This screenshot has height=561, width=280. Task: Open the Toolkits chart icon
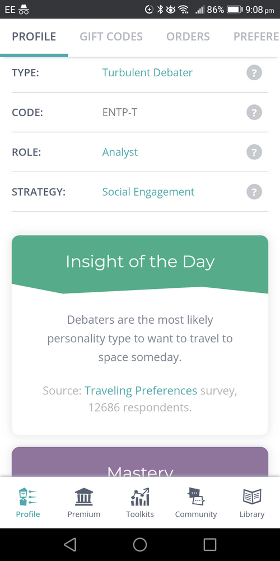[x=140, y=496]
